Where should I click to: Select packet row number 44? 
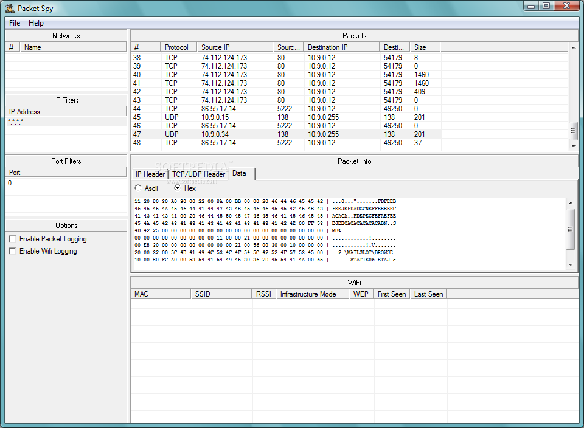(286, 109)
